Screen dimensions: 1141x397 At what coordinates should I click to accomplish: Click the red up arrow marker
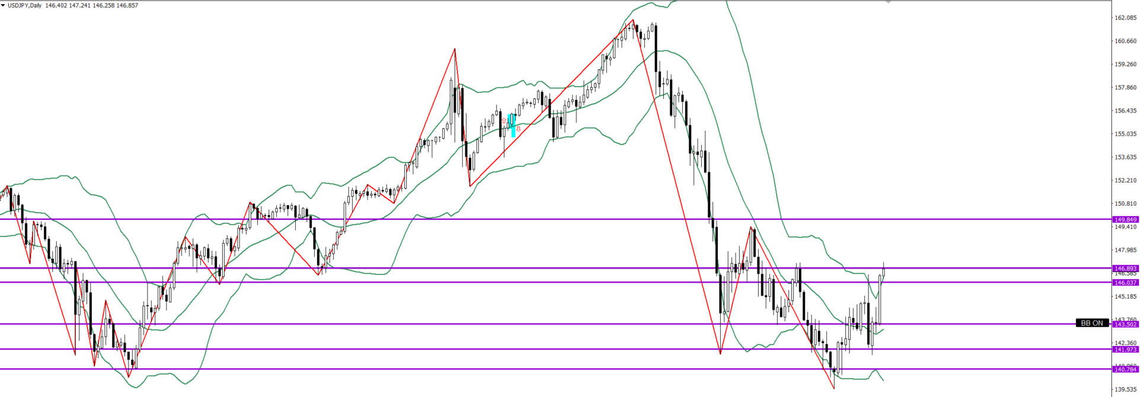[504, 120]
